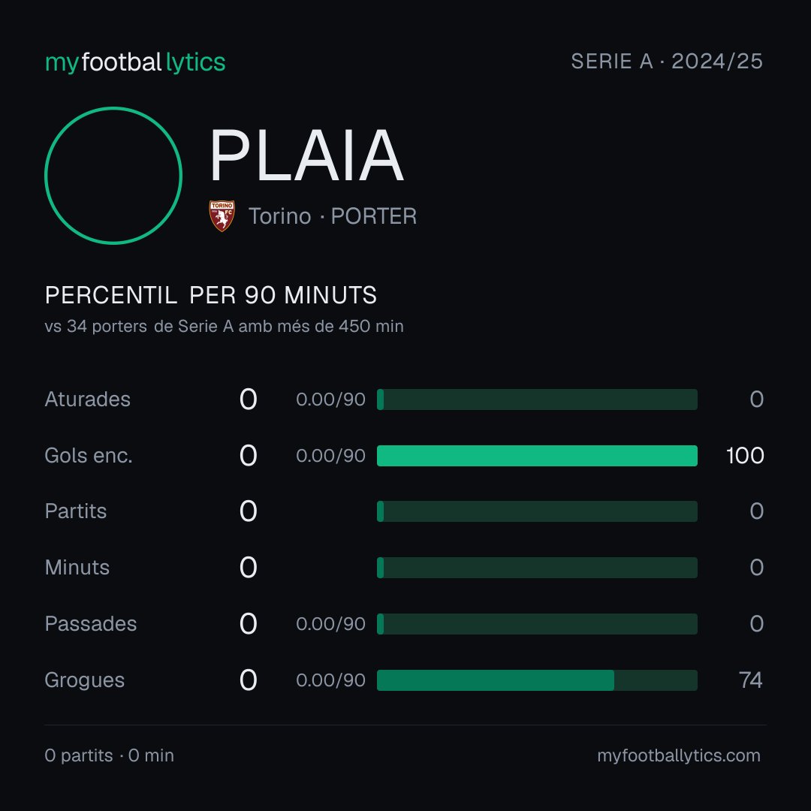Click the Minuts percentile bar
This screenshot has height=811, width=811.
point(537,568)
